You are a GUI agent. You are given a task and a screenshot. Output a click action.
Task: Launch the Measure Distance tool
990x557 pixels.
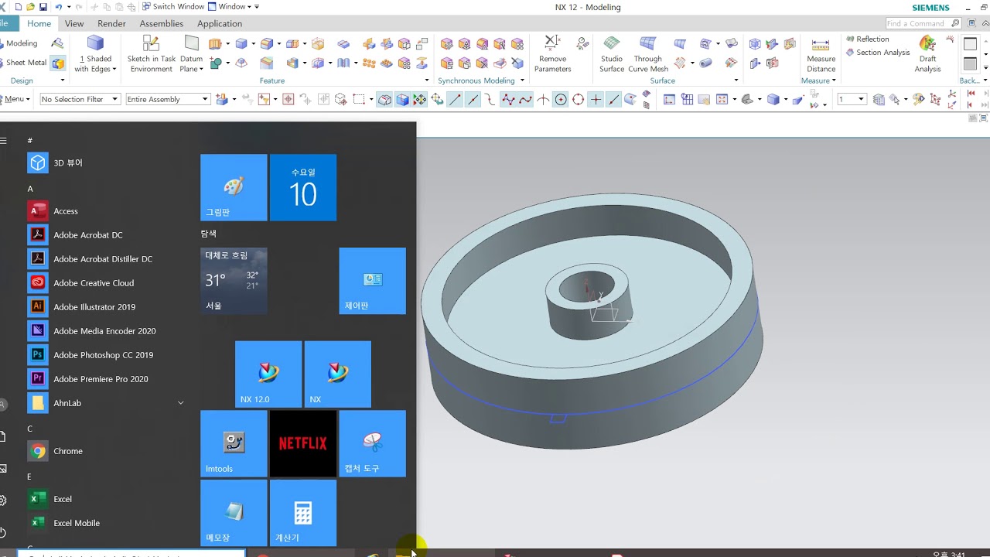coord(821,54)
